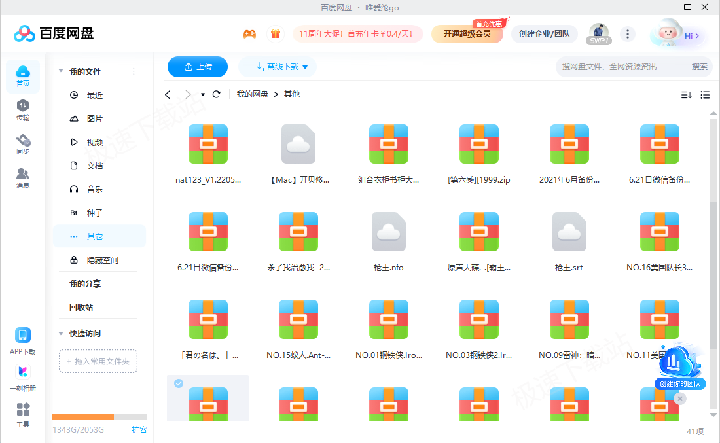
Task: Open the 消息 messages sidebar icon
Action: 23,178
